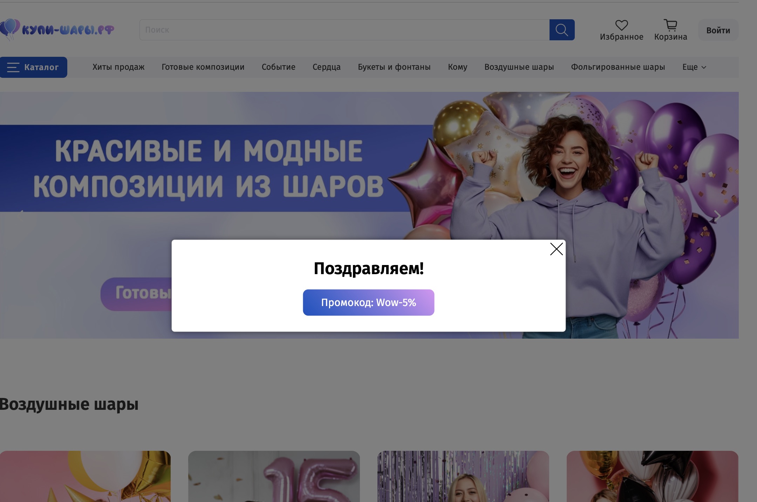Screen dimensions: 757x502
Task: Click the Промокод: Wow-5% button
Action: coord(368,303)
